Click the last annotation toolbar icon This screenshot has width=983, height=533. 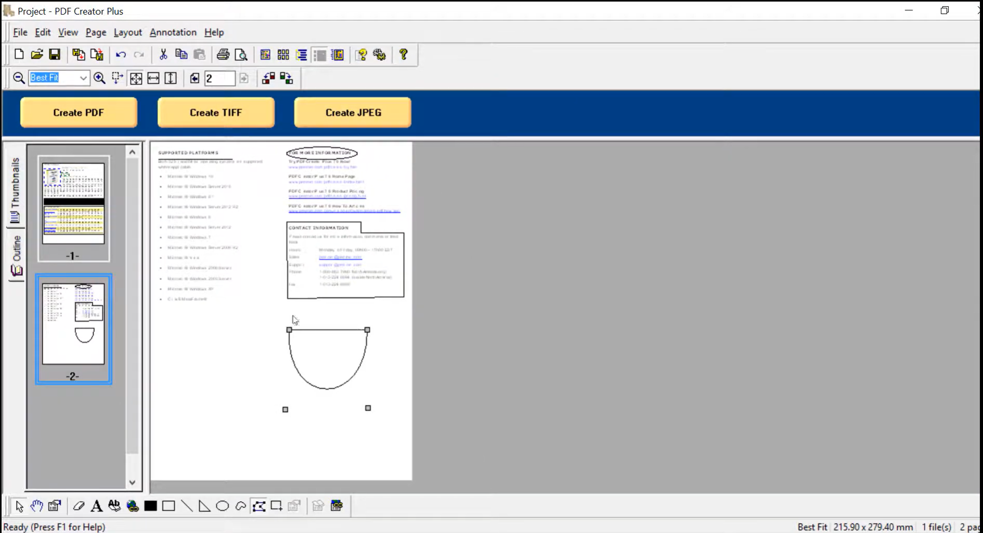[337, 506]
